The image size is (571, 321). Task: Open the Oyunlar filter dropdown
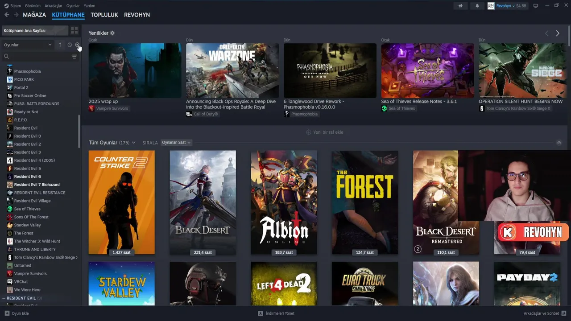[x=28, y=45]
